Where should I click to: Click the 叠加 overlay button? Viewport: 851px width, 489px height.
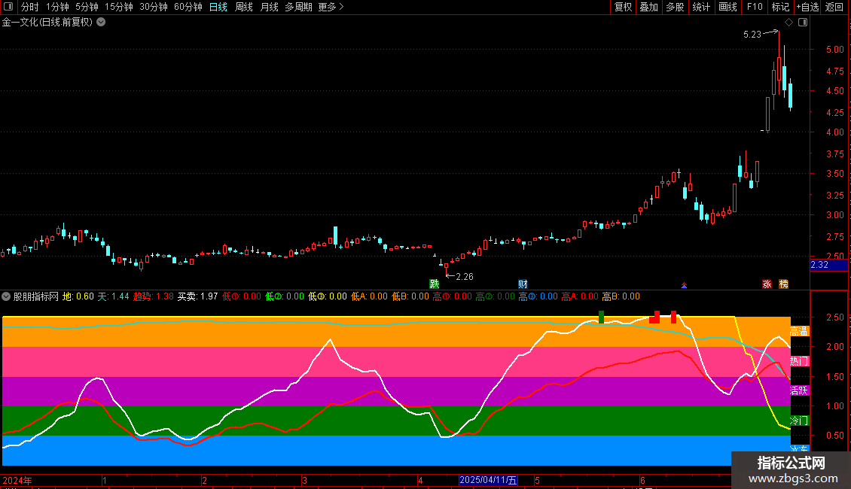(x=649, y=7)
